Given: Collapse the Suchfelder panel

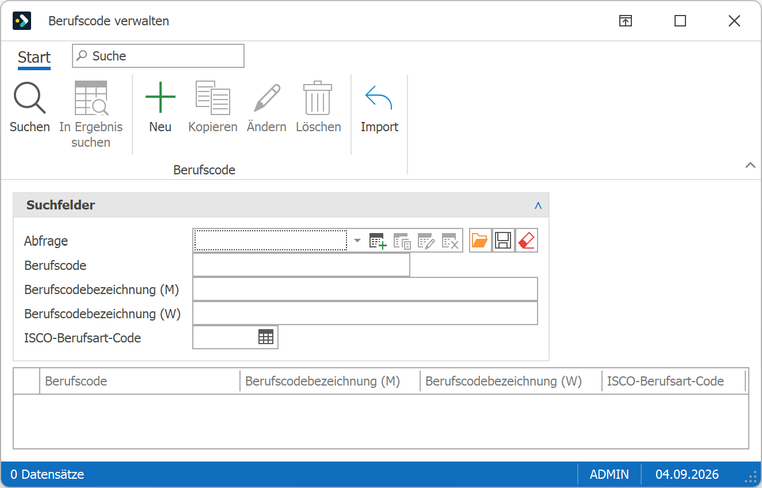Looking at the screenshot, I should click(x=538, y=205).
